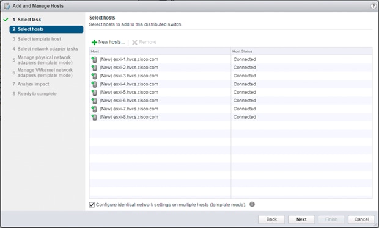Open step 8 Ready to complete
The height and width of the screenshot is (228, 379).
(x=35, y=94)
